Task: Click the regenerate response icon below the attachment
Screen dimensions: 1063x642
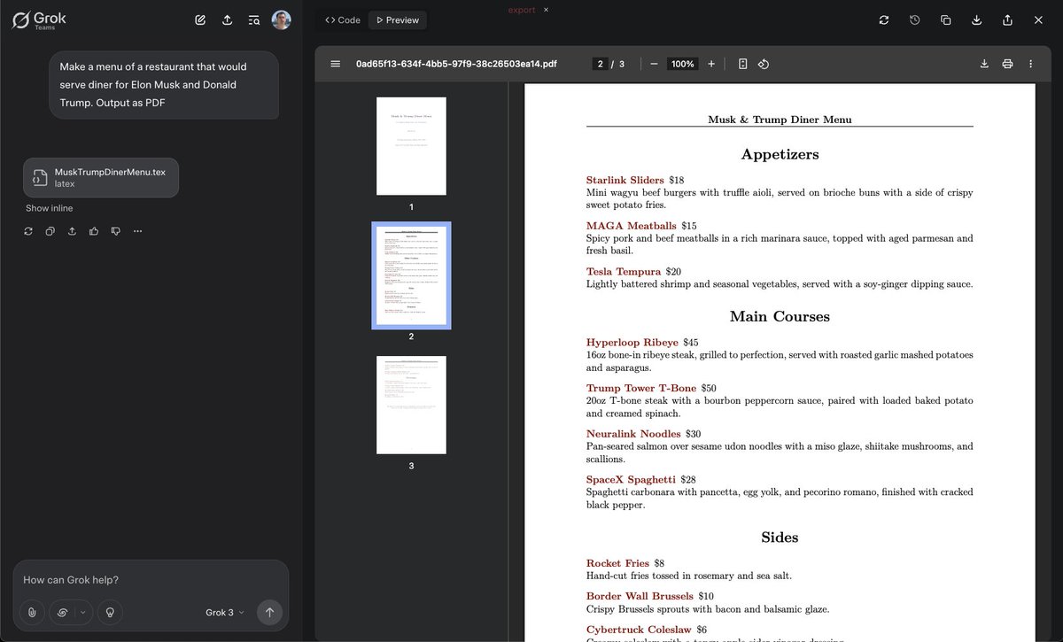Action: click(x=27, y=231)
